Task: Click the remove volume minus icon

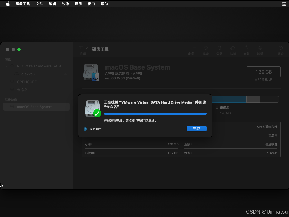Action: 194,48
